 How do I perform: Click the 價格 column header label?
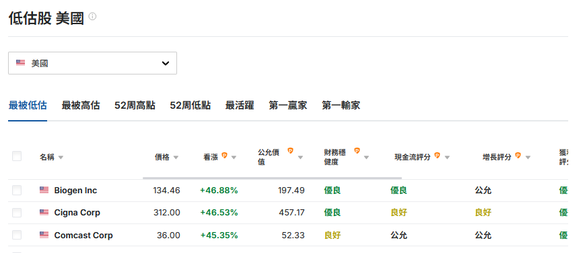click(x=162, y=157)
